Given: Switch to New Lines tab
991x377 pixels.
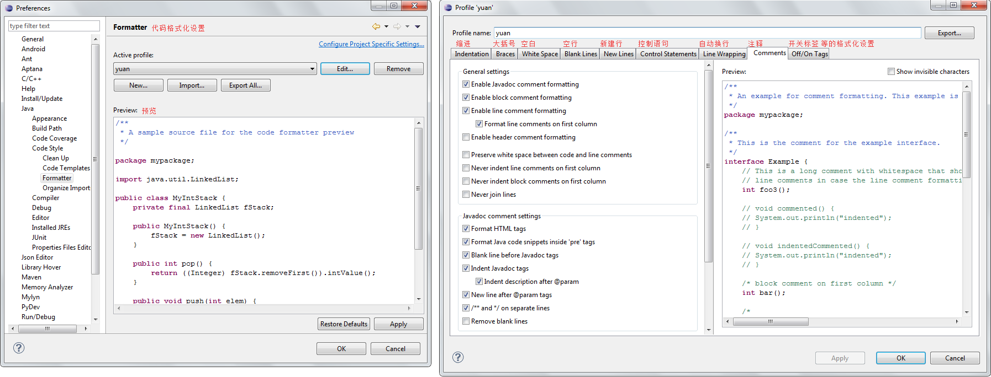Looking at the screenshot, I should click(x=619, y=54).
